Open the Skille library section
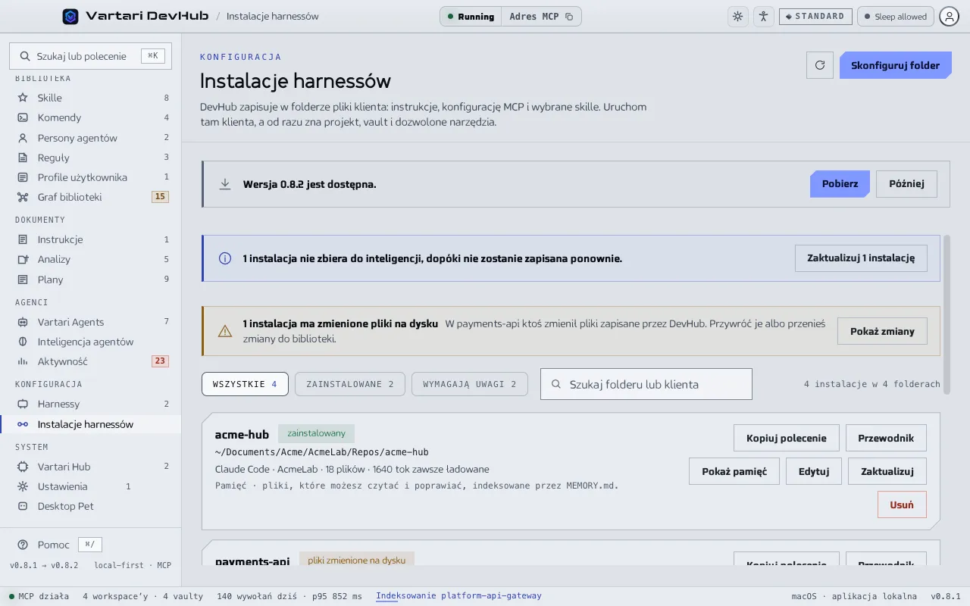Image resolution: width=970 pixels, height=606 pixels. coord(91,98)
